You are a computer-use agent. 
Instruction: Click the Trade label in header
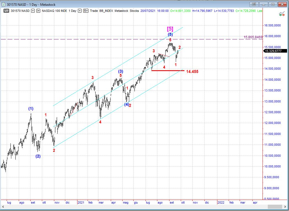pos(94,11)
